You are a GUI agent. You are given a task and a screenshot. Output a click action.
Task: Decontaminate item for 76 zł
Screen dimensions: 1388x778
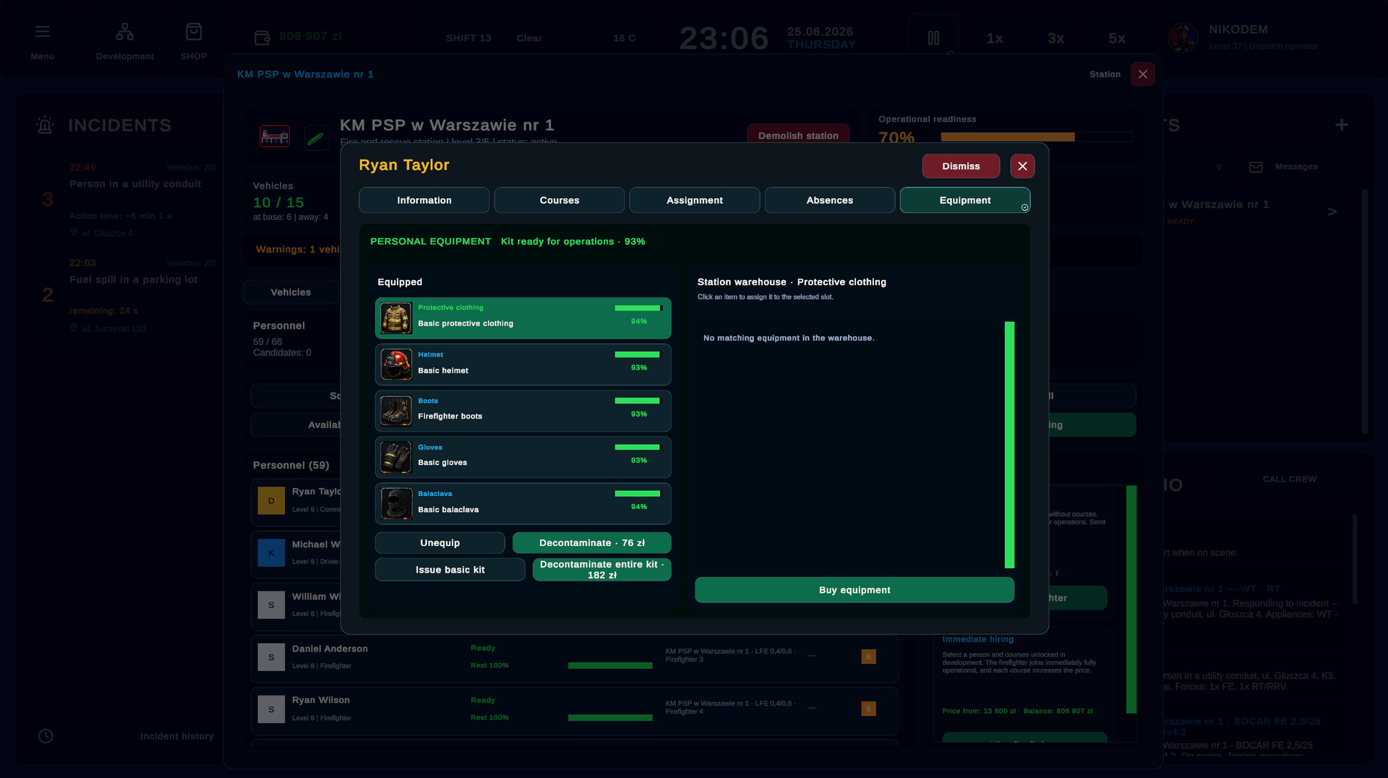click(x=591, y=543)
